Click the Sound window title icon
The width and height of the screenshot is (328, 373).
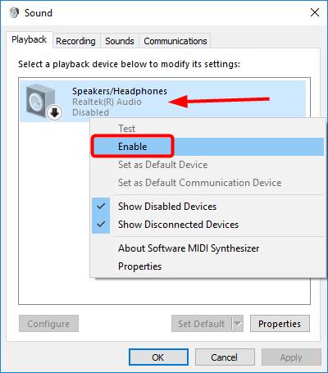[14, 13]
